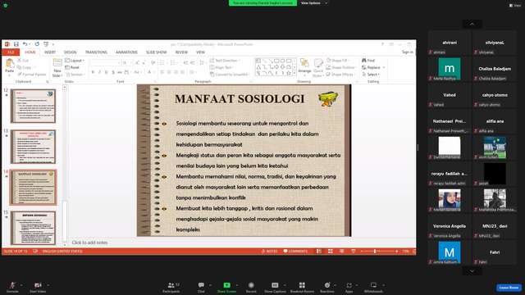Open the Zoom Participants panel

171,288
